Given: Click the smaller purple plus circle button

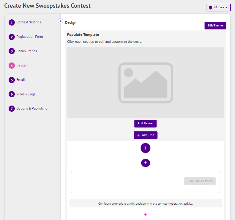Looking at the screenshot, I should coord(145,163).
